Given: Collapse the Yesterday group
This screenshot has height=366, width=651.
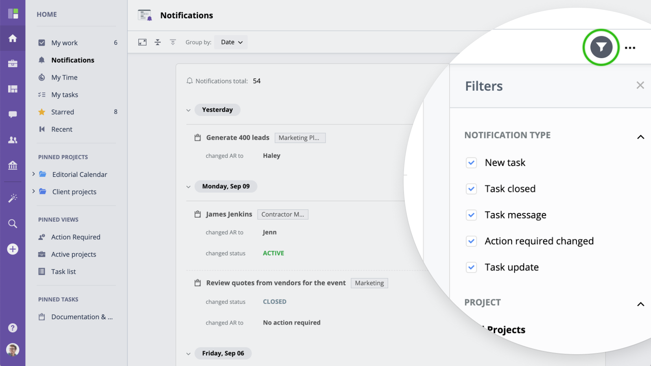Looking at the screenshot, I should coord(188,110).
